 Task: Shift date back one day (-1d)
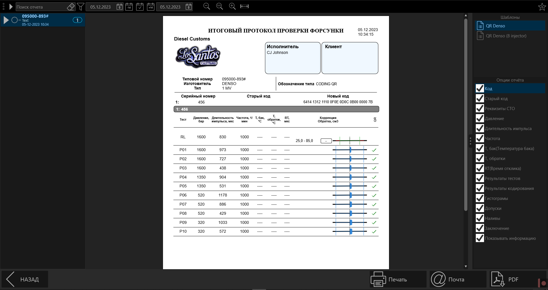point(129,7)
